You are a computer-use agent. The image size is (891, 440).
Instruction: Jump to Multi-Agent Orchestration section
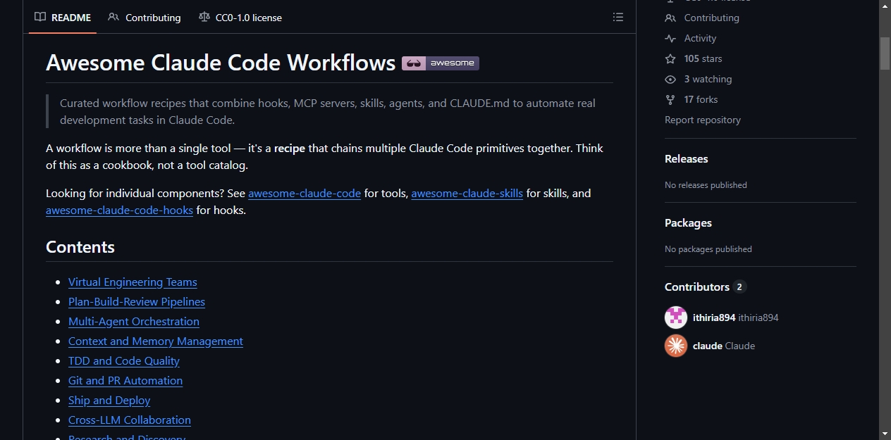click(x=134, y=322)
